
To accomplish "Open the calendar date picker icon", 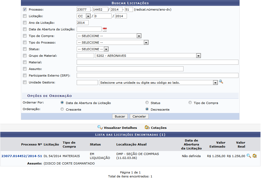I will click(105, 29).
